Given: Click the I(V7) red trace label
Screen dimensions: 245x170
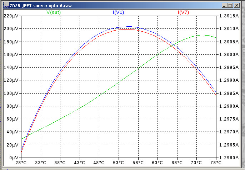Looking at the screenshot, I should [183, 12].
